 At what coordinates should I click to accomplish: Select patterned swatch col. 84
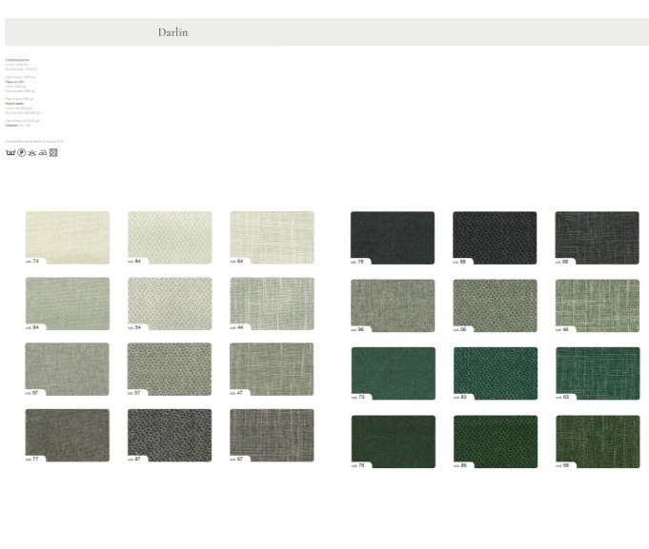170,235
